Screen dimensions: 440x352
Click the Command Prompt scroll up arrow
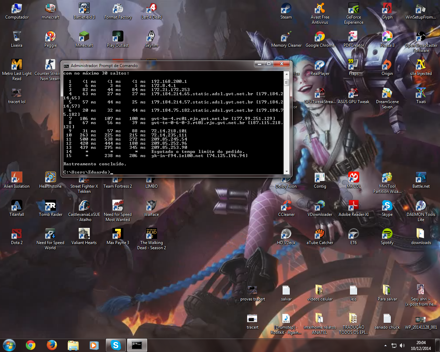click(286, 74)
